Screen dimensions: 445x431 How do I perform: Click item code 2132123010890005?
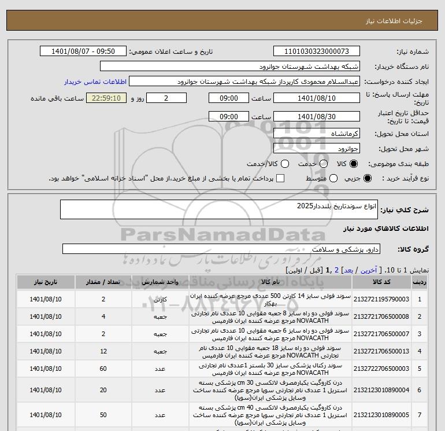(381, 415)
